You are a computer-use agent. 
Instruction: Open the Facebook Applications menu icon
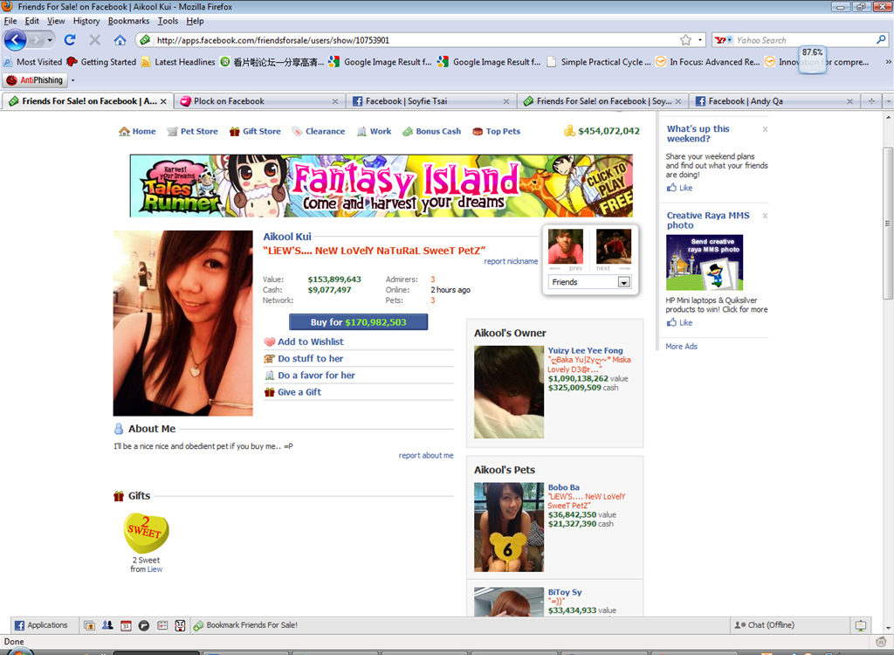[19, 625]
